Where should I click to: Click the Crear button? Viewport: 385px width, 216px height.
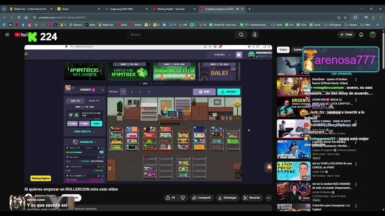346,34
